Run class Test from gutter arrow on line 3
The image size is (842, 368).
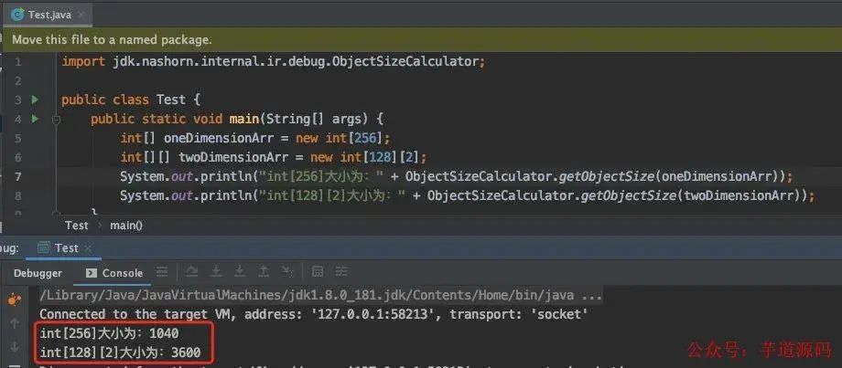(35, 100)
